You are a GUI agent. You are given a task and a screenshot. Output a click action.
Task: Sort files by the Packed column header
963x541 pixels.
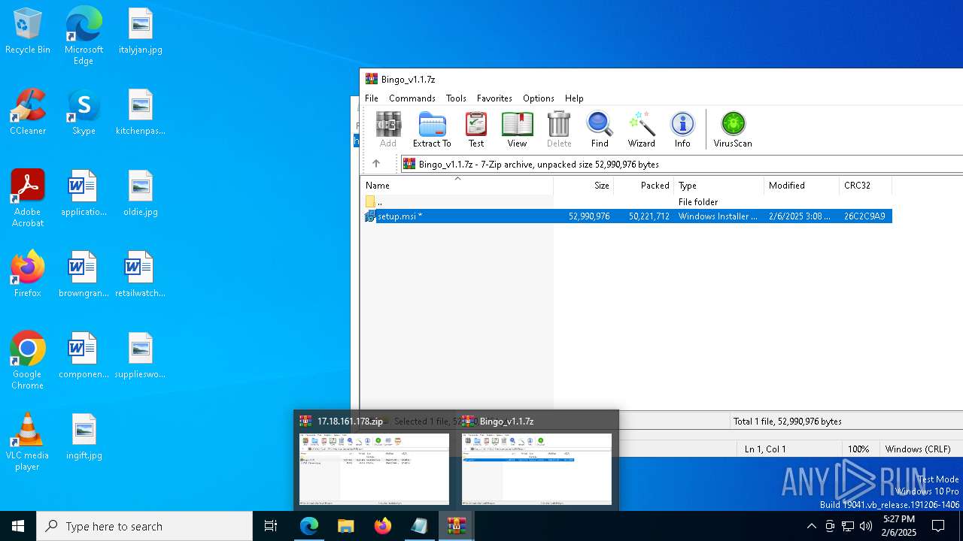click(x=644, y=186)
